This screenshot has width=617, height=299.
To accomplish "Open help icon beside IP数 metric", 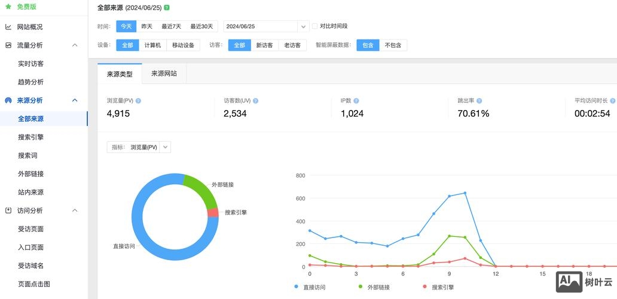I will (x=356, y=100).
